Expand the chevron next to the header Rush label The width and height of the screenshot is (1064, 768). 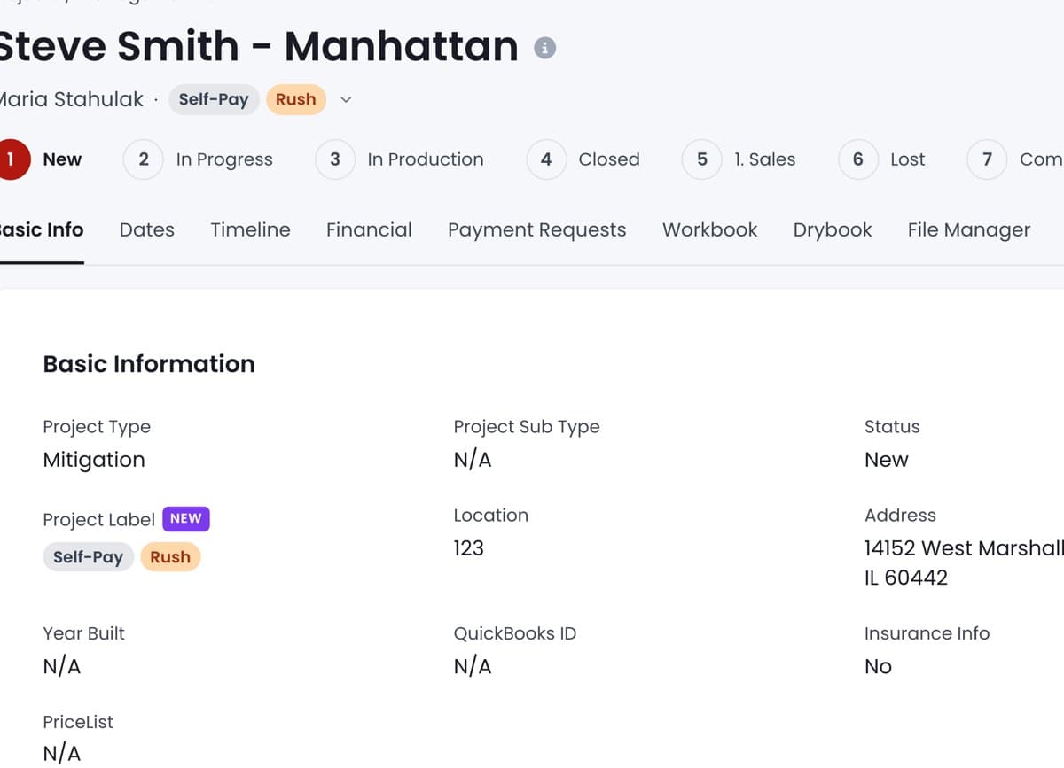(346, 99)
